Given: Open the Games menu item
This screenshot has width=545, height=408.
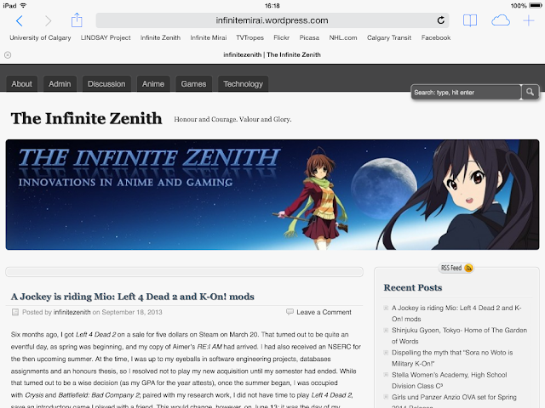Looking at the screenshot, I should coord(193,84).
